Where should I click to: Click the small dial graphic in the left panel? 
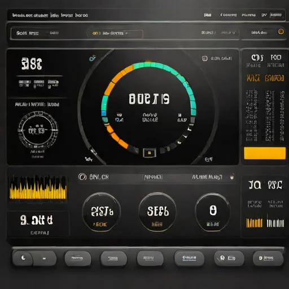tap(38, 130)
